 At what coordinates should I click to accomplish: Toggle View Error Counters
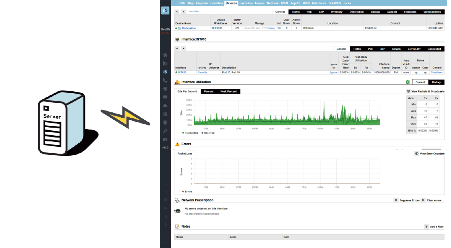click(x=430, y=154)
